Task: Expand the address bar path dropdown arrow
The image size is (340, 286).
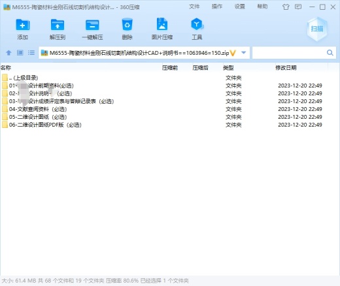Action: [x=244, y=53]
